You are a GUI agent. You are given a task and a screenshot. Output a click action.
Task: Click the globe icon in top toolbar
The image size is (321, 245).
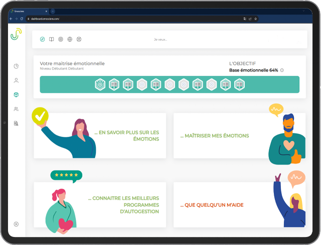pos(70,39)
